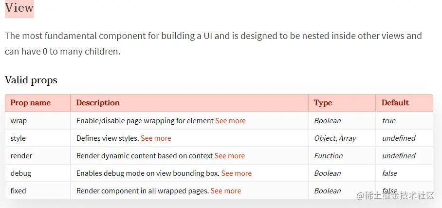
Task: Select the debug prop name cell
Action: (x=38, y=173)
